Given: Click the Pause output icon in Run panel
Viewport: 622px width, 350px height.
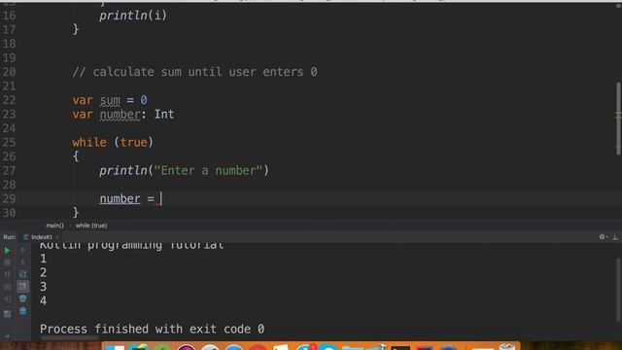Looking at the screenshot, I should pos(7,274).
